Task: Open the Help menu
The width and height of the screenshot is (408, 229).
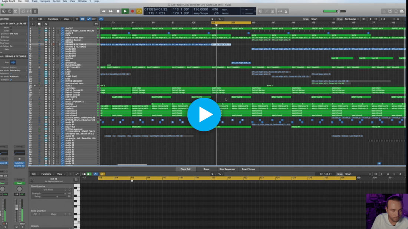Action: coord(96,1)
